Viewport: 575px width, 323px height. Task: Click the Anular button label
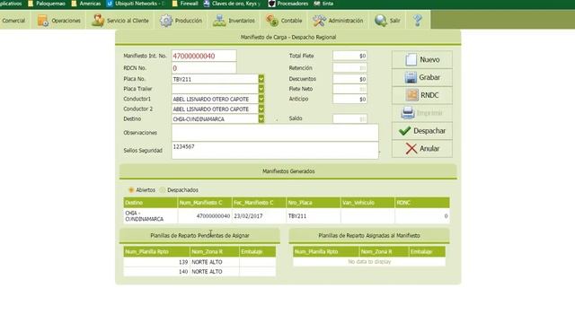(x=429, y=149)
